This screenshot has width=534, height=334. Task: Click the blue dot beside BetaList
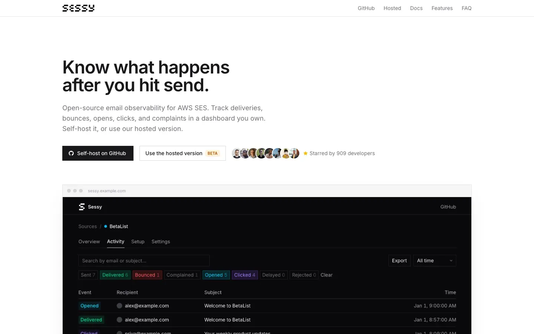(106, 226)
